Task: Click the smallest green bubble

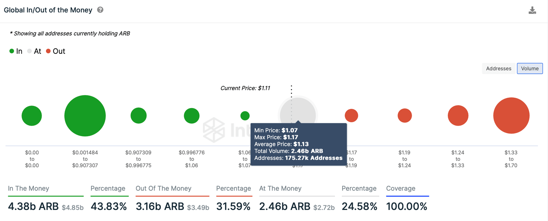Action: [x=245, y=116]
